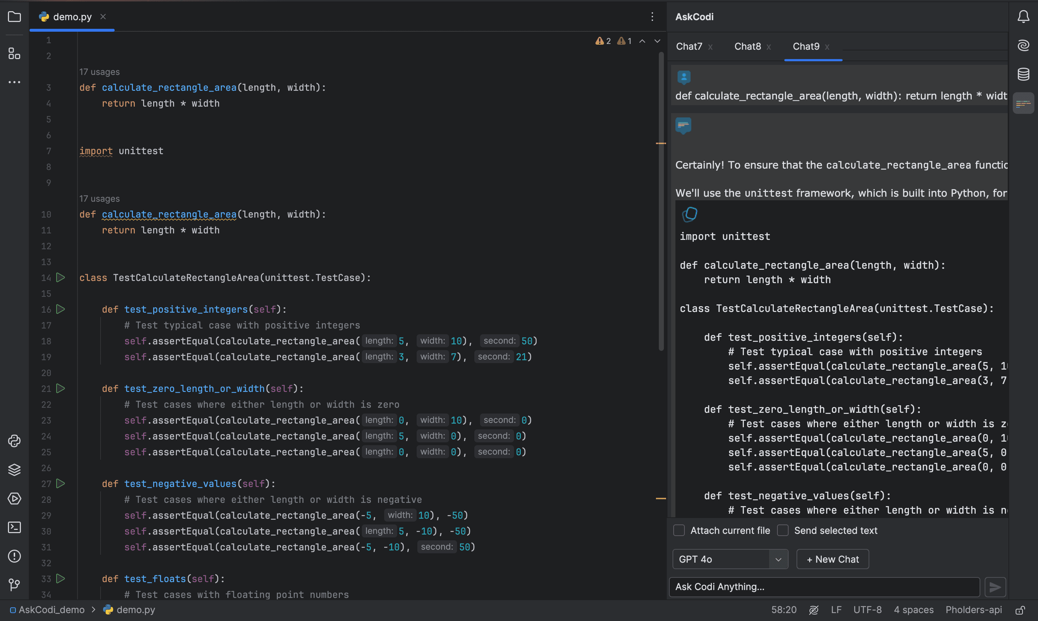
Task: Open the Python Packages layers icon
Action: tap(14, 470)
